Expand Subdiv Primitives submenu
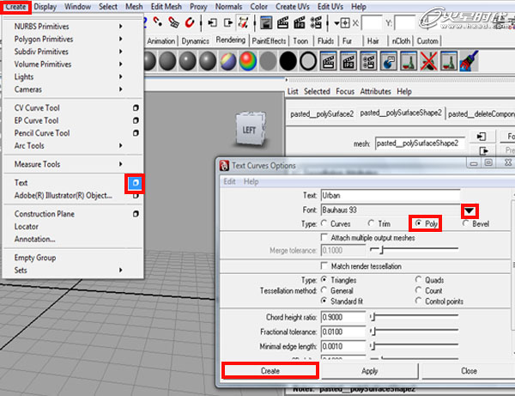Image resolution: width=515 pixels, height=396 pixels. pos(120,52)
